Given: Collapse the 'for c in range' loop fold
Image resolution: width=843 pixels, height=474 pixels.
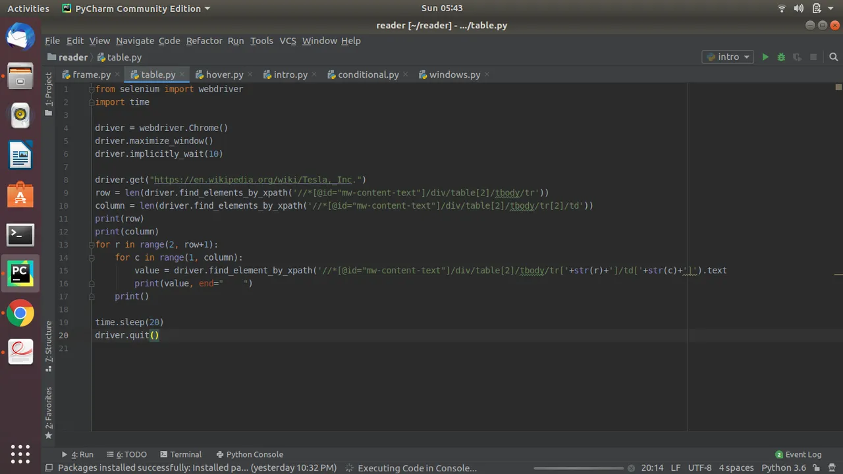Looking at the screenshot, I should pyautogui.click(x=92, y=257).
